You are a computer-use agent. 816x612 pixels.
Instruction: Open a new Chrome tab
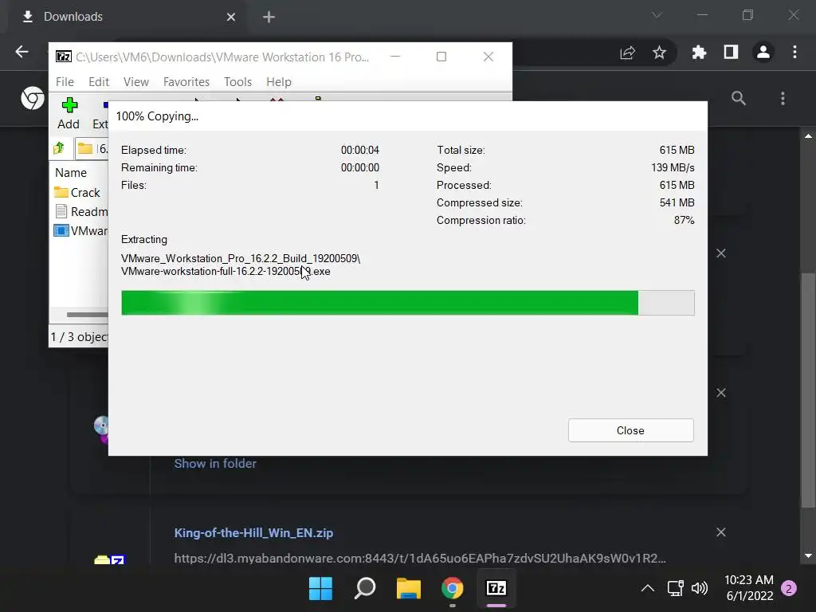pos(269,18)
